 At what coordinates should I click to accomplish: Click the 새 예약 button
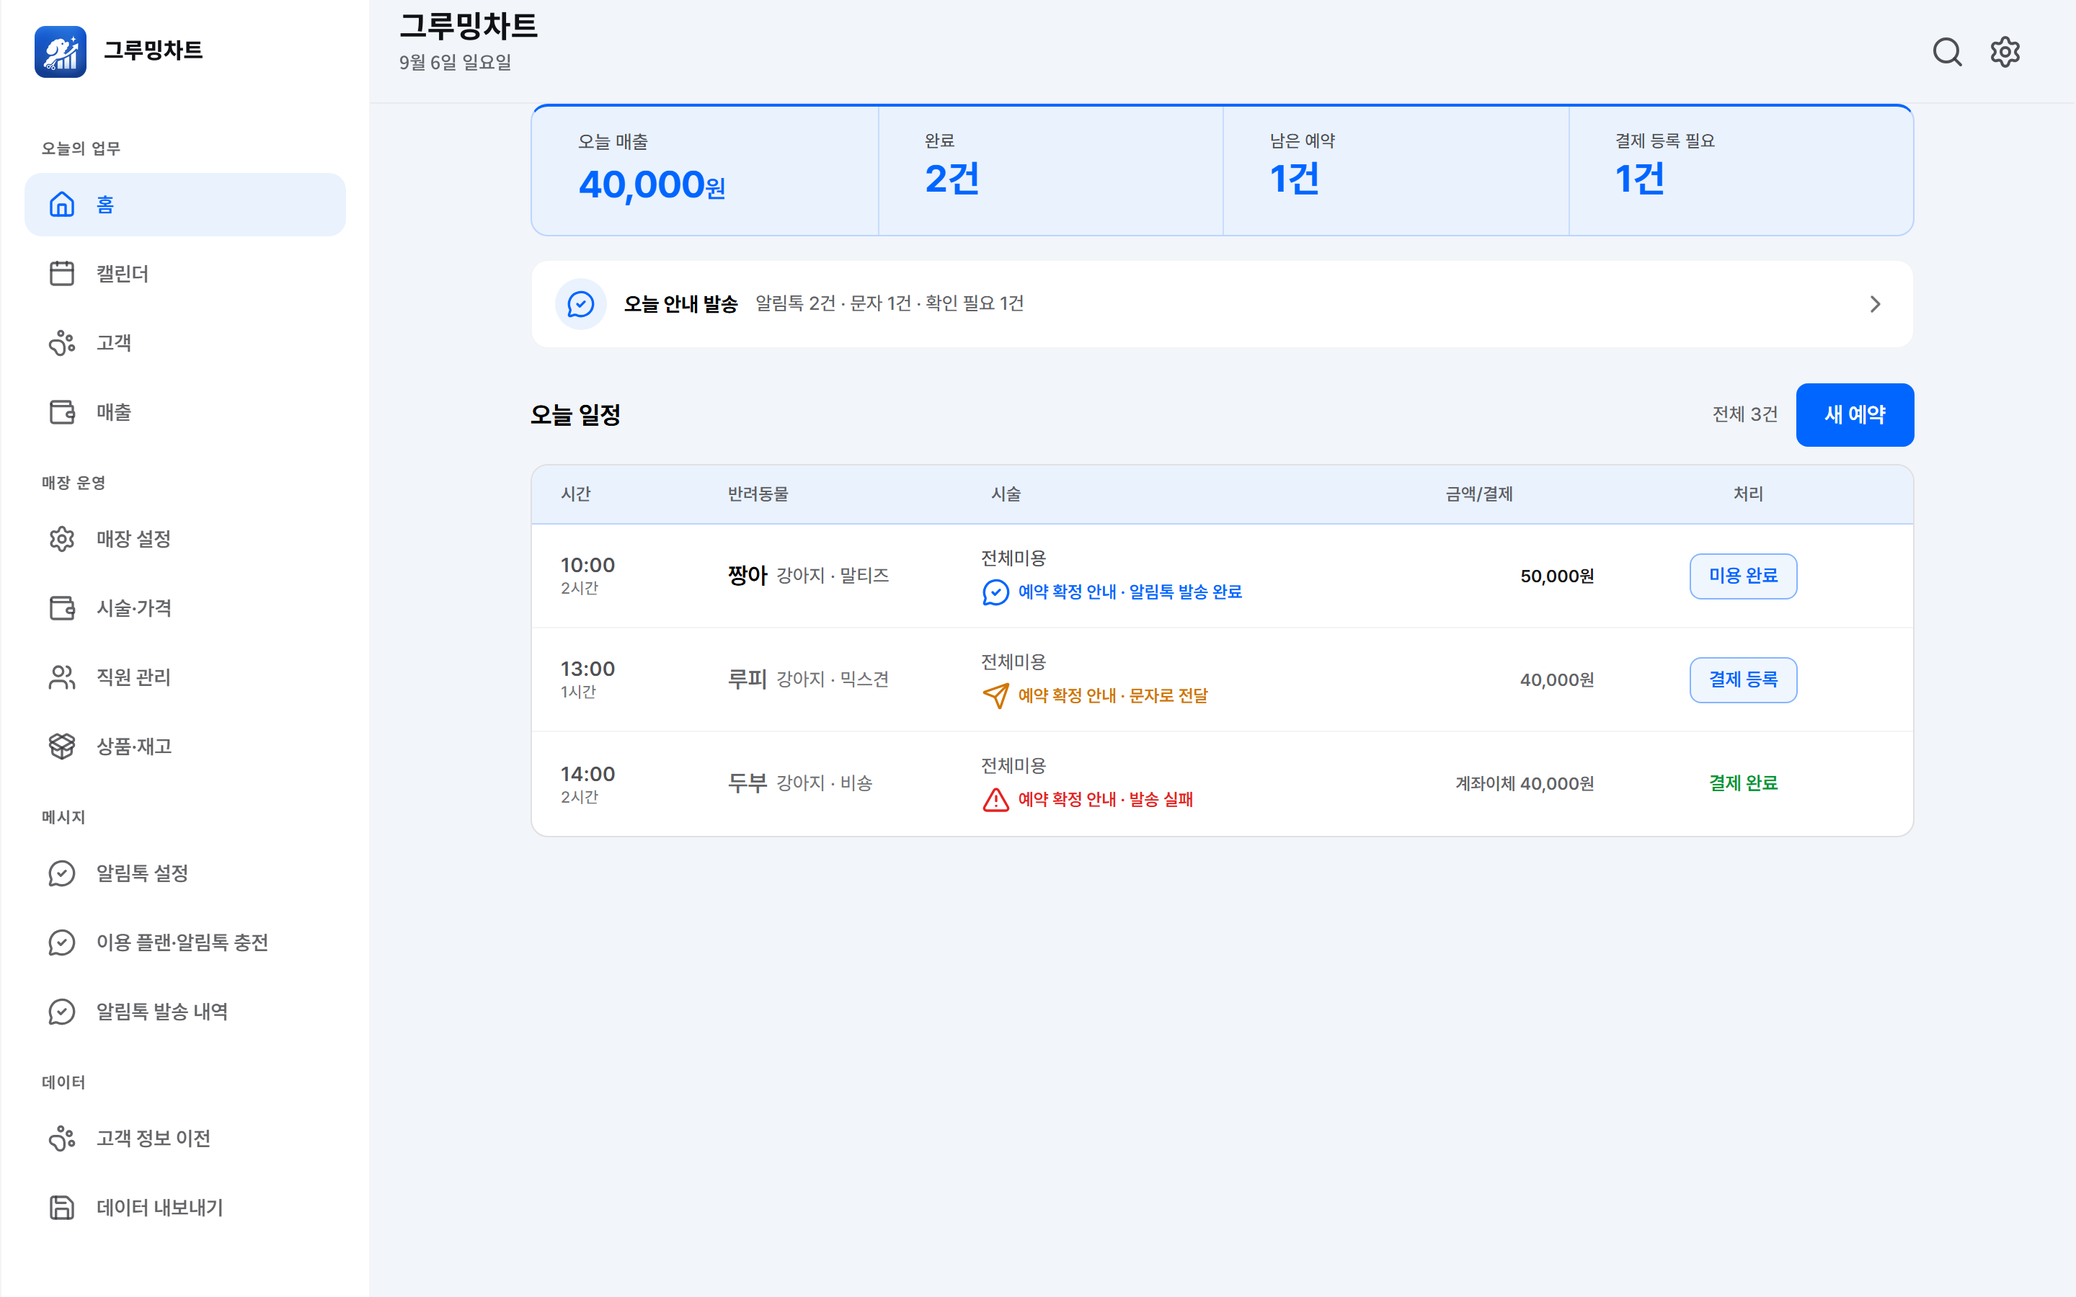pos(1855,415)
